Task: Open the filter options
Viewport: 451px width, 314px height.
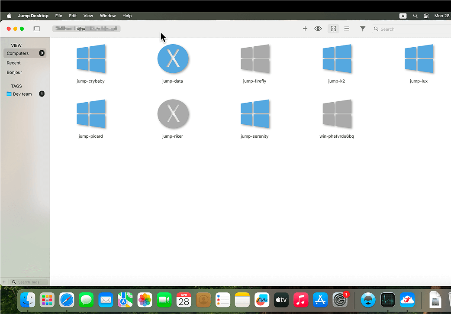Action: click(363, 29)
